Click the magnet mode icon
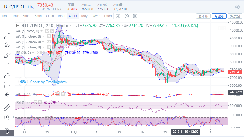 (x=7, y=131)
